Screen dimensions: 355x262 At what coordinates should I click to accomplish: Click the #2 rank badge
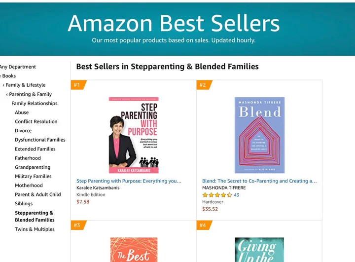(x=203, y=85)
